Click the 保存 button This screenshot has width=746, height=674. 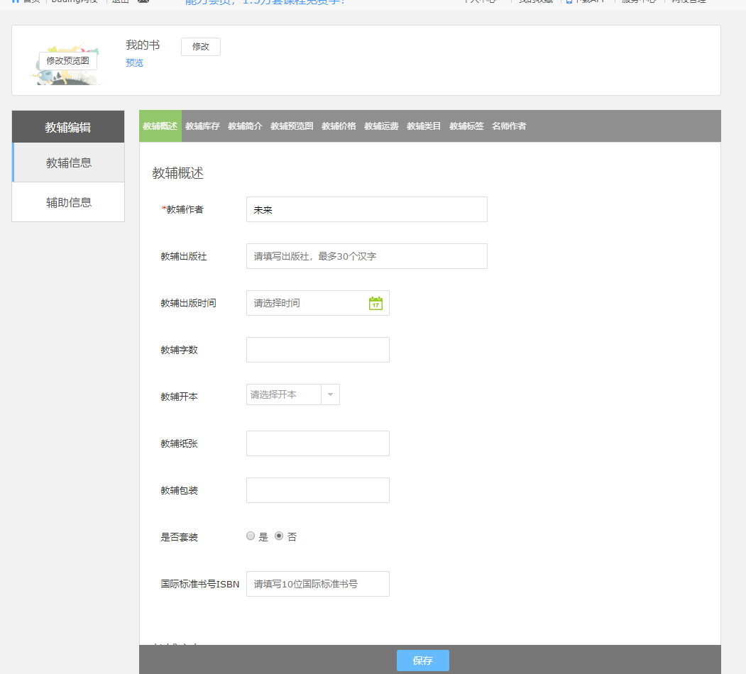pos(422,661)
